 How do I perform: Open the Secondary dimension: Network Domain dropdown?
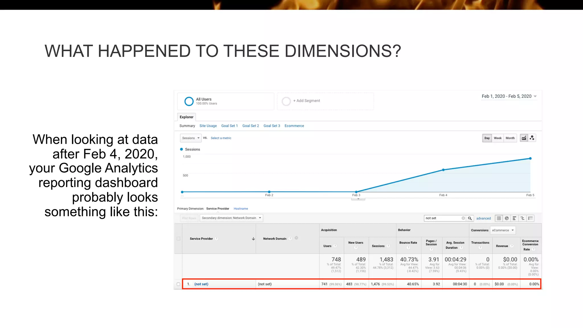click(x=231, y=218)
